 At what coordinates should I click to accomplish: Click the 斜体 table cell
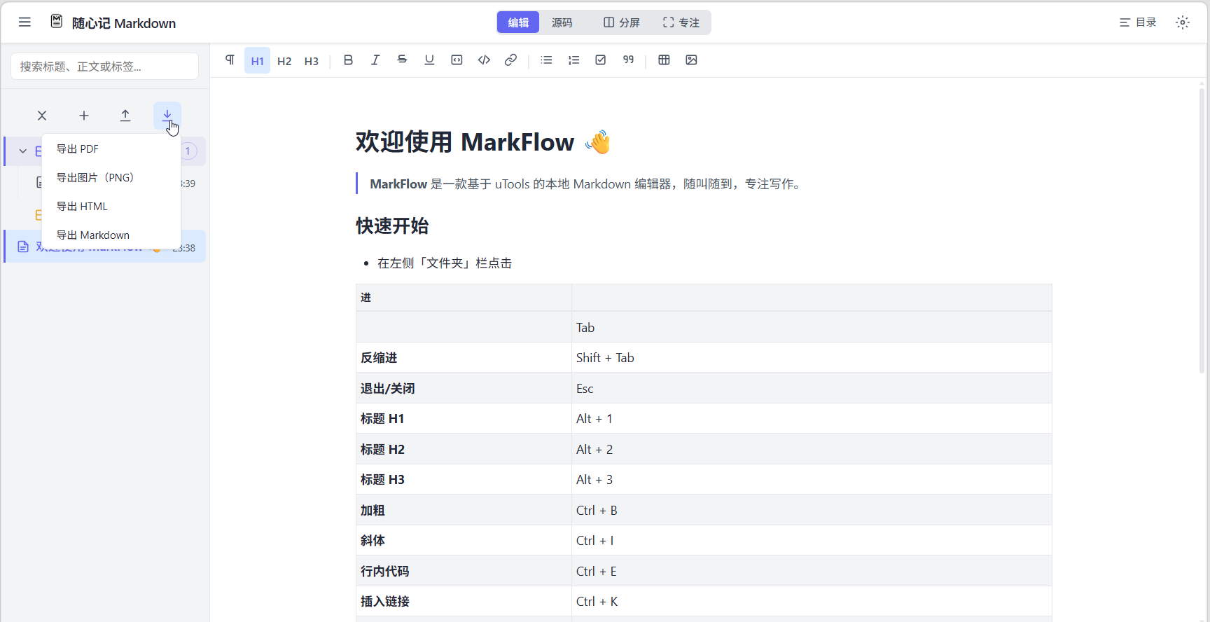[x=464, y=541]
